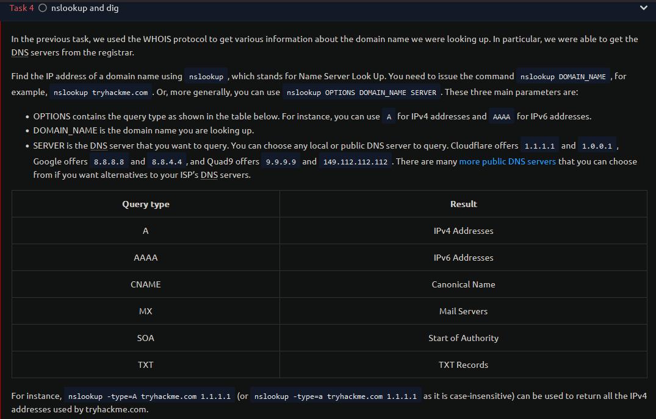Click the AAAA query type table cell
Viewport: 656px width, 419px height.
pyautogui.click(x=146, y=258)
